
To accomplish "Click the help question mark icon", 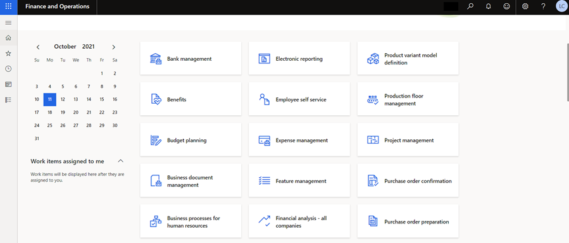I will tap(543, 6).
